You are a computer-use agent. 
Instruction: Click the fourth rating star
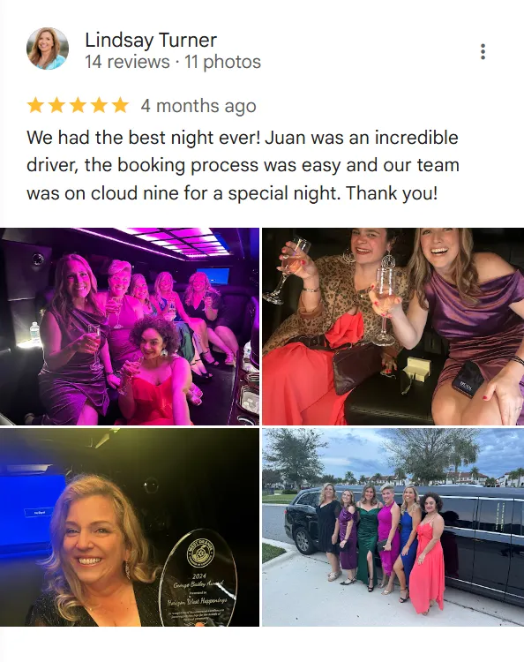[x=99, y=105]
